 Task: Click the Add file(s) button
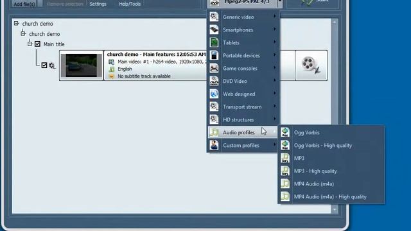point(24,4)
